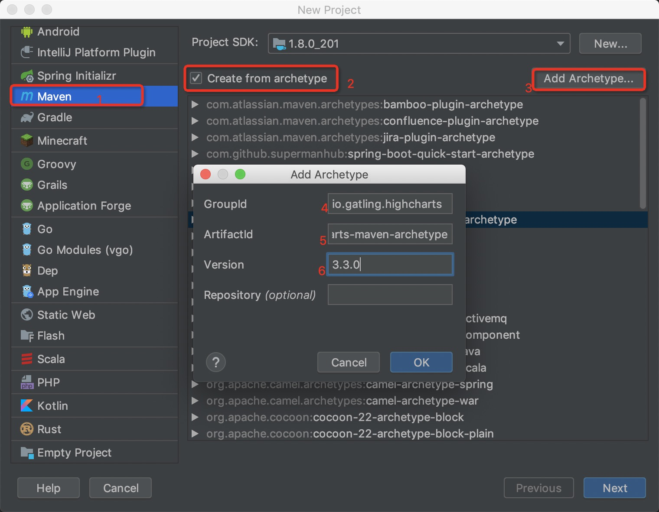Screen dimensions: 659x512
Task: Click the Android robot icon
Action: [27, 32]
